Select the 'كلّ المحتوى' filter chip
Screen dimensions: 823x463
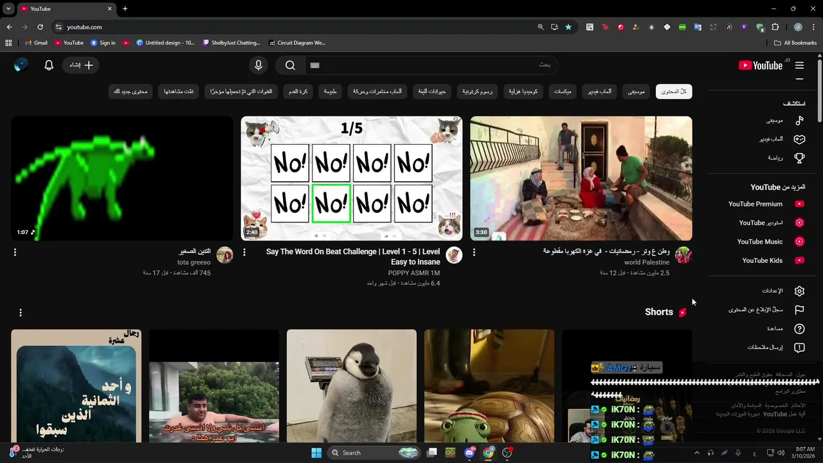point(674,91)
